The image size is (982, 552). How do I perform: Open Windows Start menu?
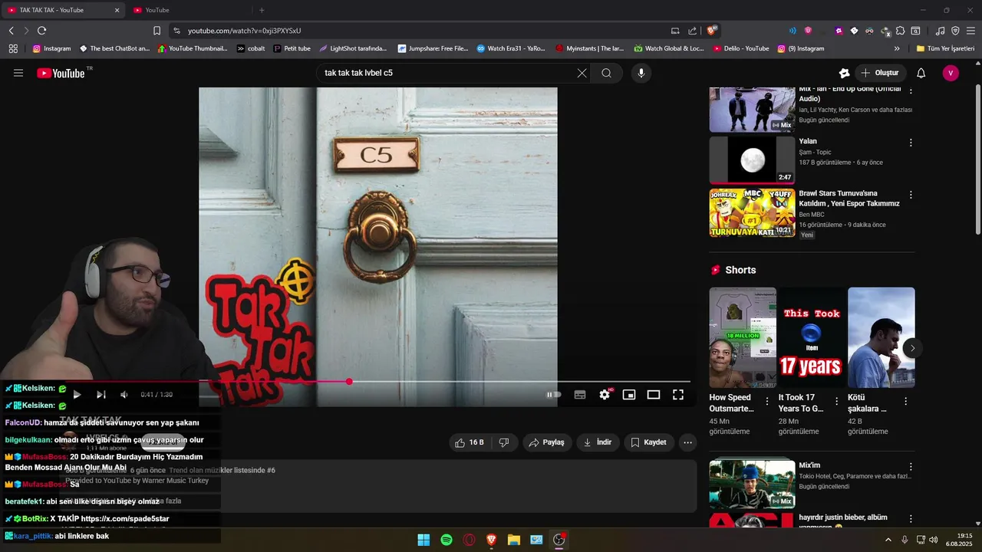point(423,540)
